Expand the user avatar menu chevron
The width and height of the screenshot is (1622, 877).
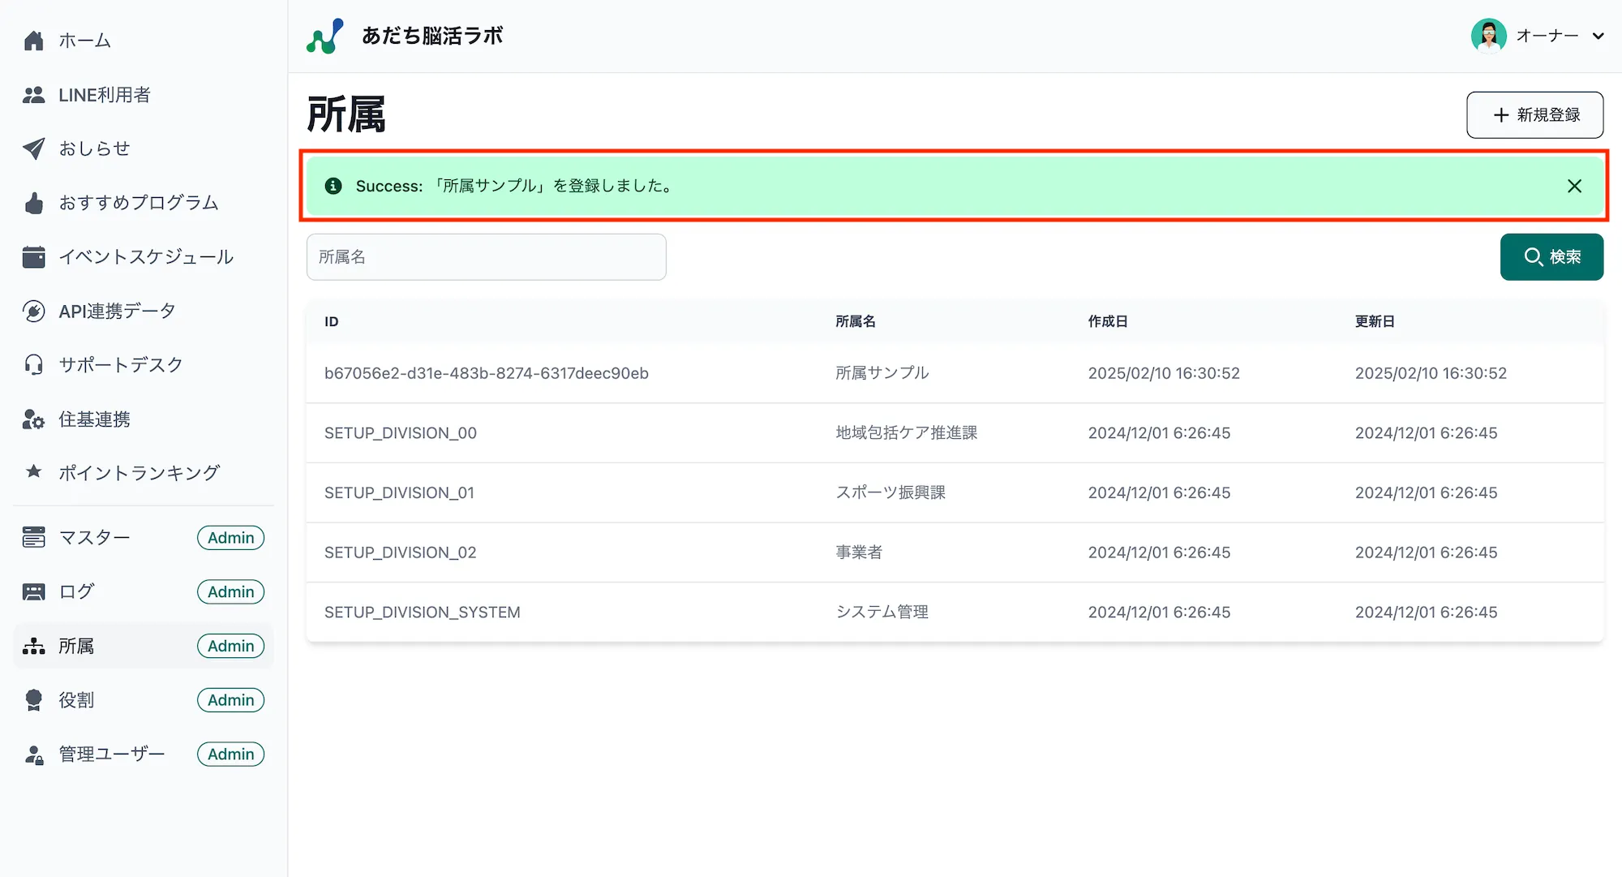(1598, 36)
